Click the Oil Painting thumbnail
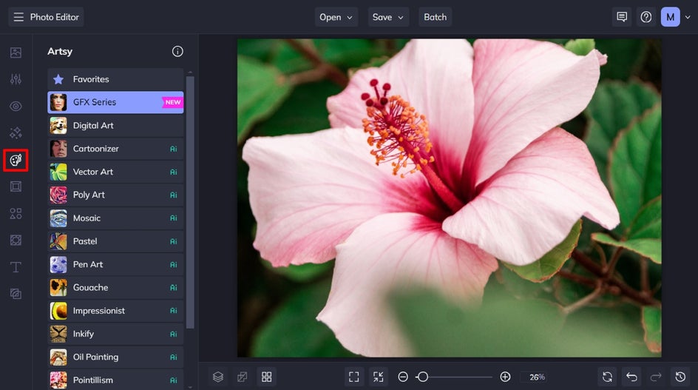698x390 pixels. pos(58,357)
